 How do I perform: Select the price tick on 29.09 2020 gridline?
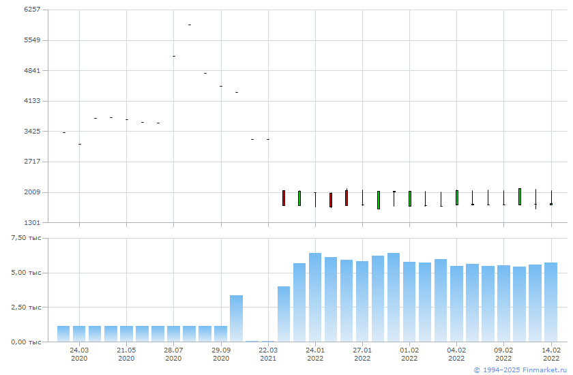point(221,86)
